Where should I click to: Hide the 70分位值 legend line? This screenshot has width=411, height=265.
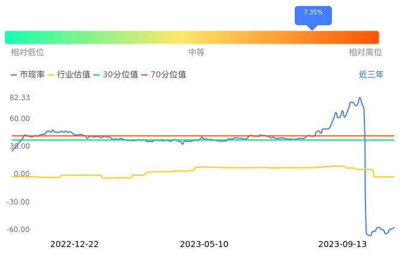tap(164, 75)
